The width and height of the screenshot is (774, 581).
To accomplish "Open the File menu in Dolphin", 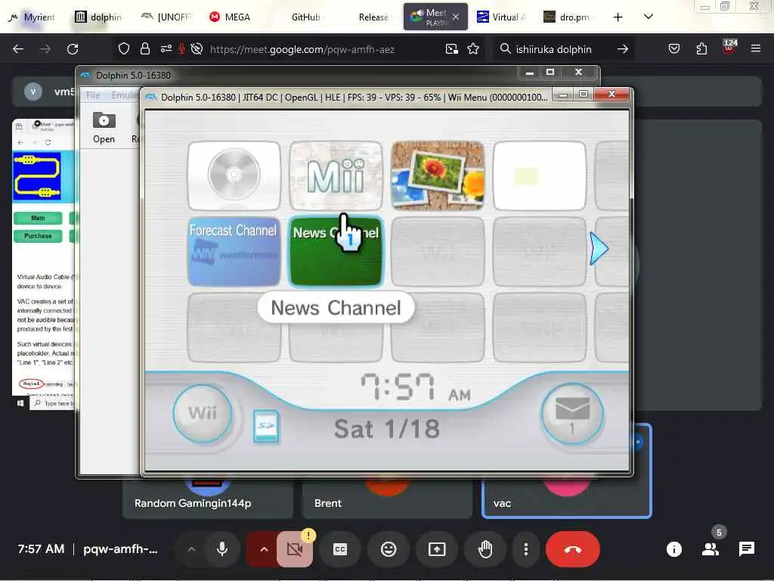I will [93, 95].
